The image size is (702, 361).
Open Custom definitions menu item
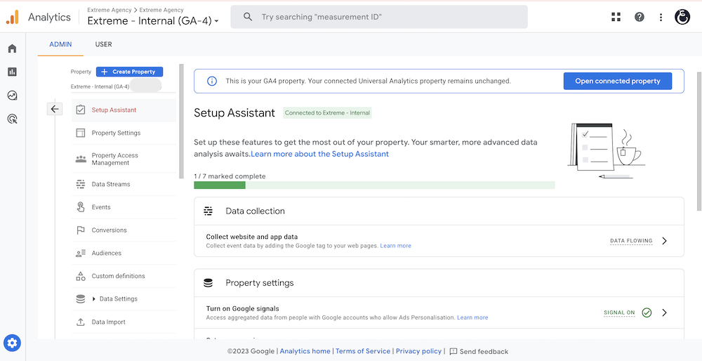pos(124,276)
